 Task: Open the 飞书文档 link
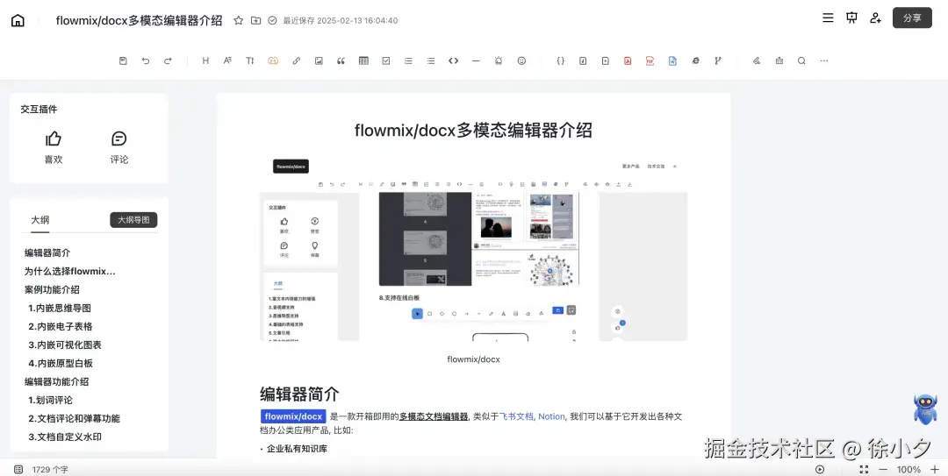(x=516, y=416)
